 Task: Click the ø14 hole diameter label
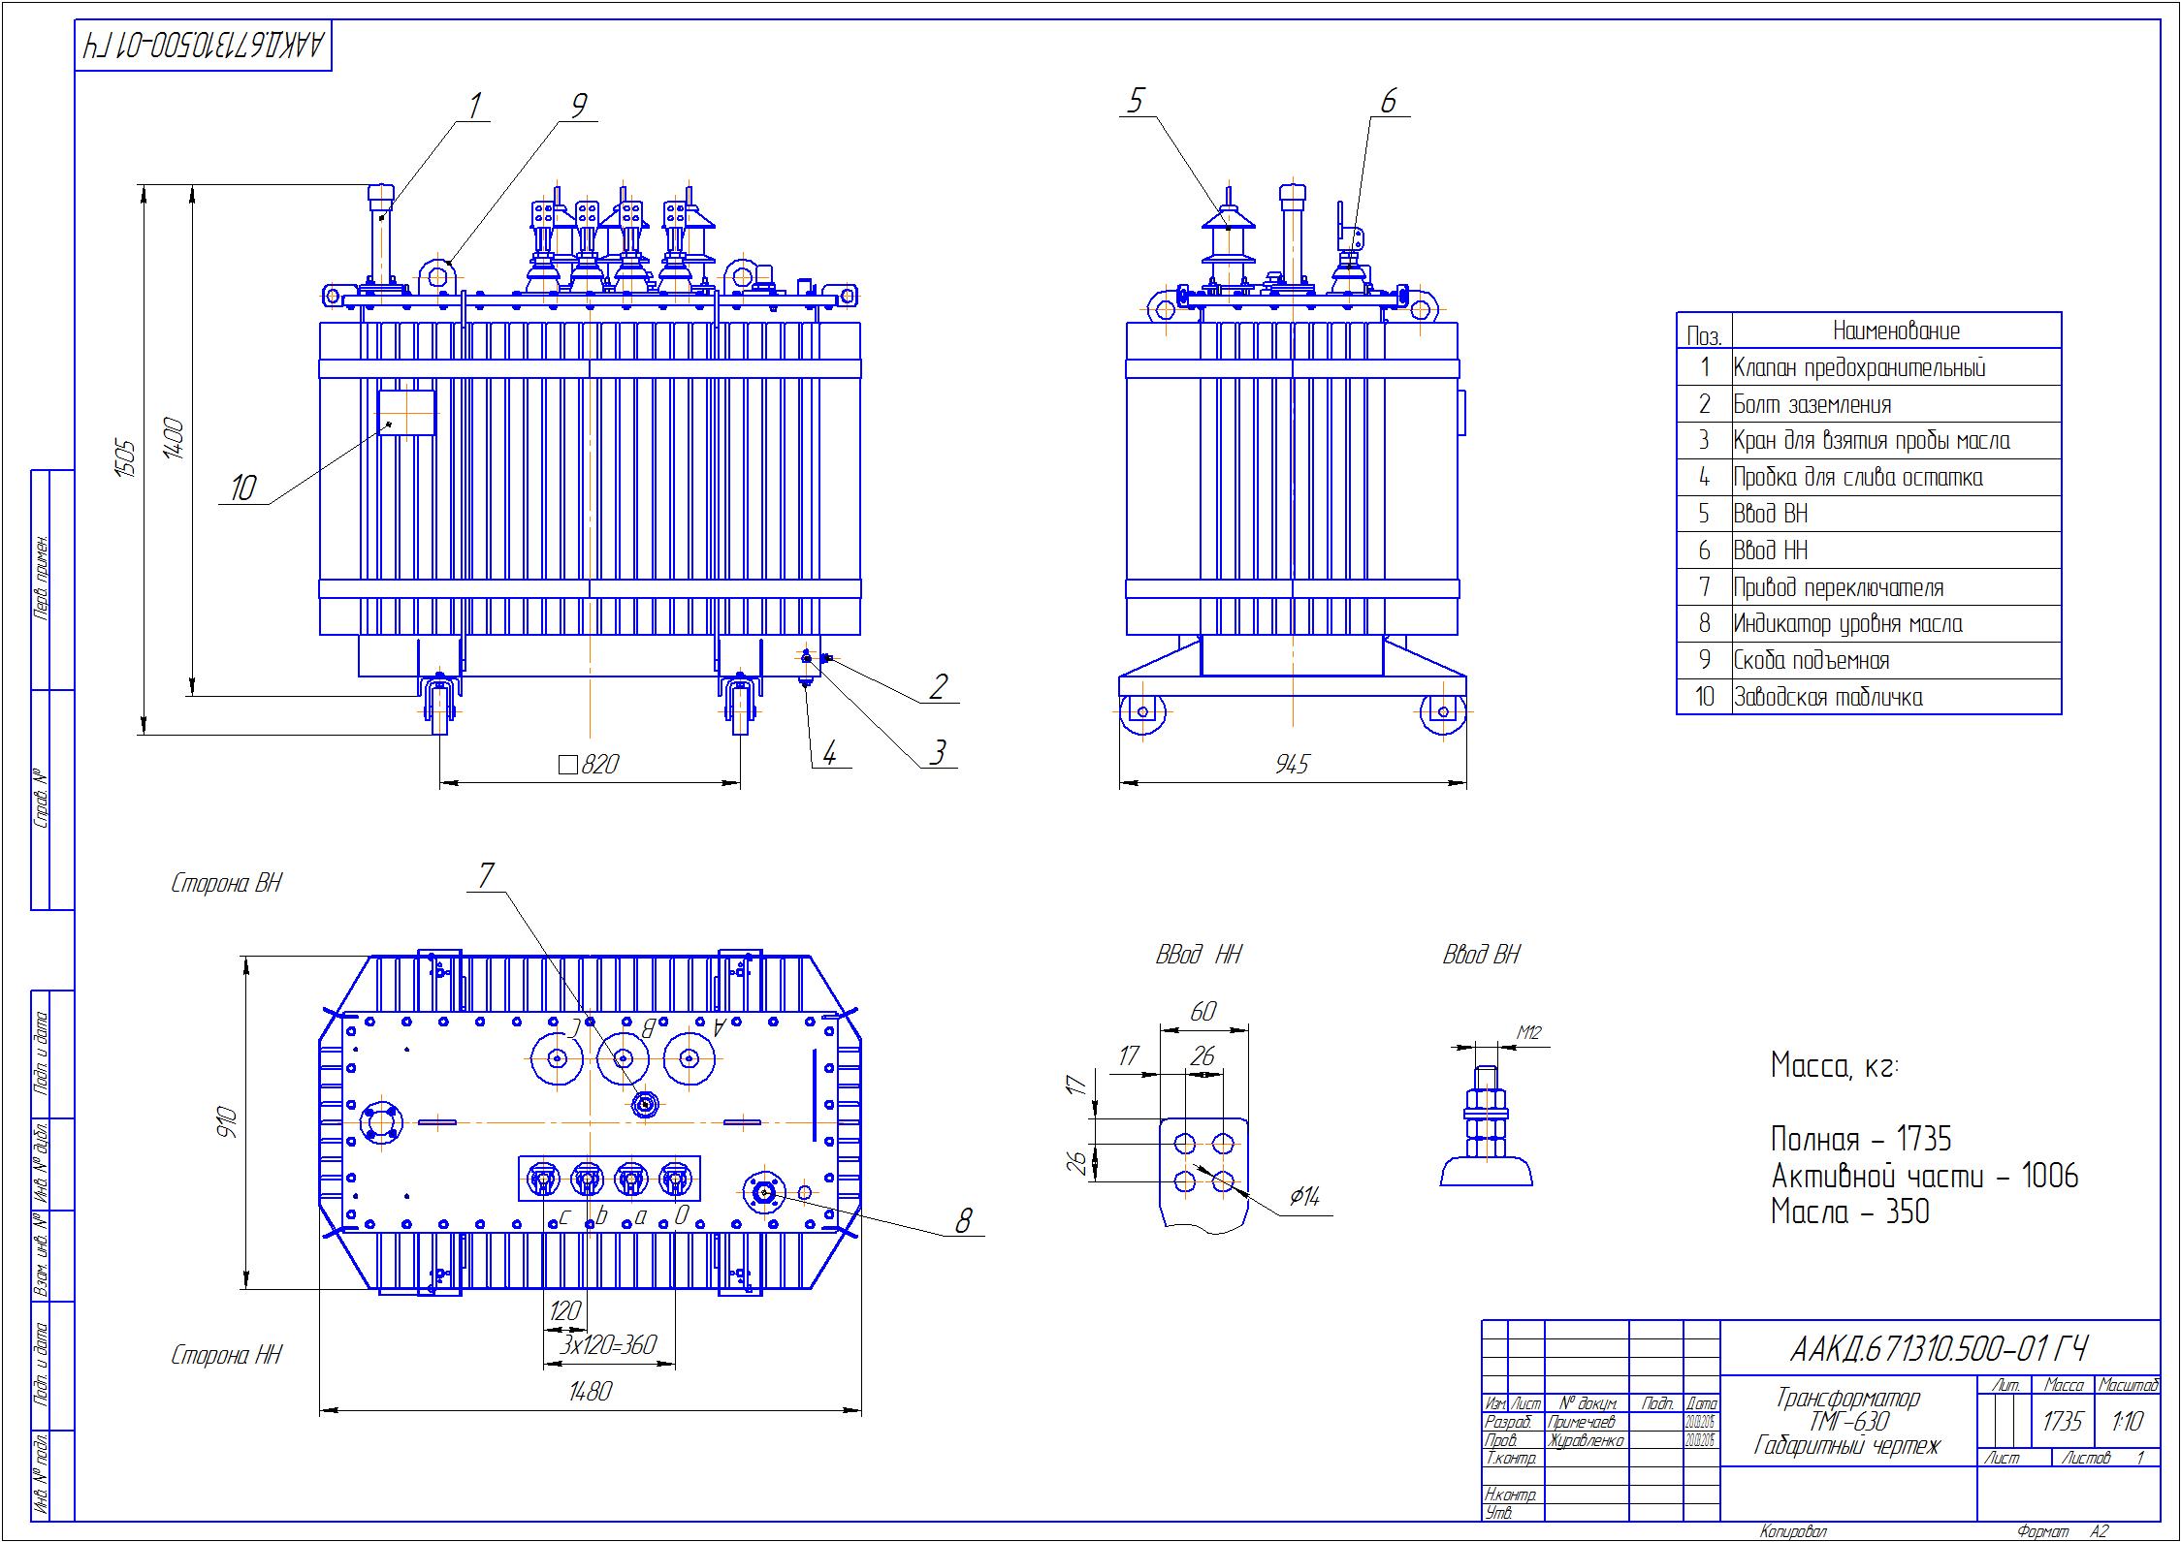click(x=1304, y=1198)
